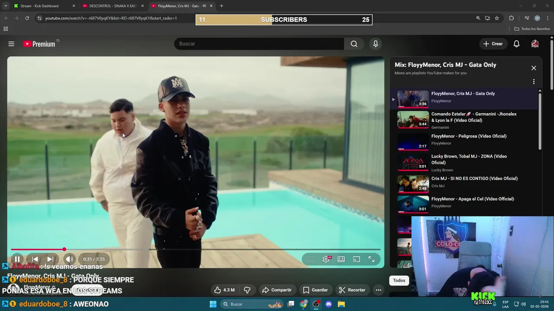Open the zoom magnifier in address bar
The height and width of the screenshot is (311, 554).
pos(478,18)
